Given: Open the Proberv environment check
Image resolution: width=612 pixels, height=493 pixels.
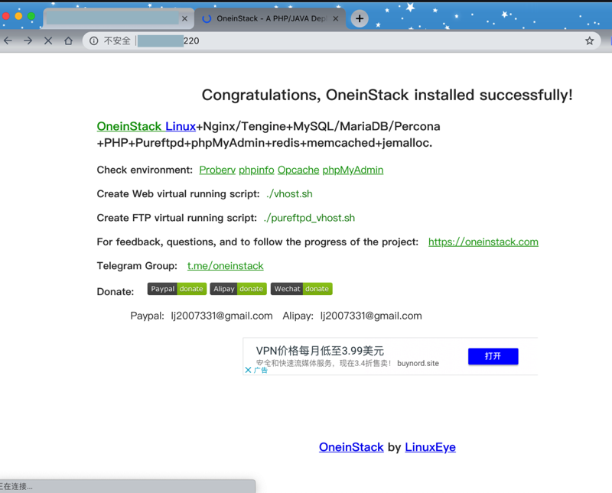Looking at the screenshot, I should (x=217, y=170).
